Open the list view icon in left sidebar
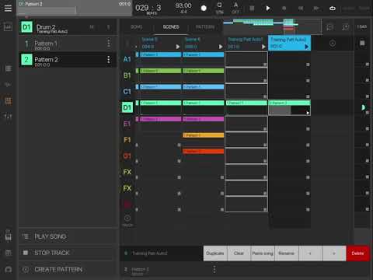 (9, 68)
